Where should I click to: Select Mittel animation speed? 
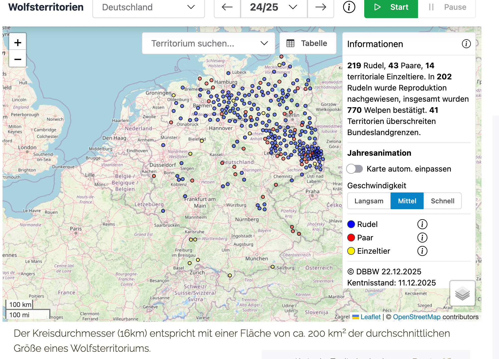[x=407, y=201]
